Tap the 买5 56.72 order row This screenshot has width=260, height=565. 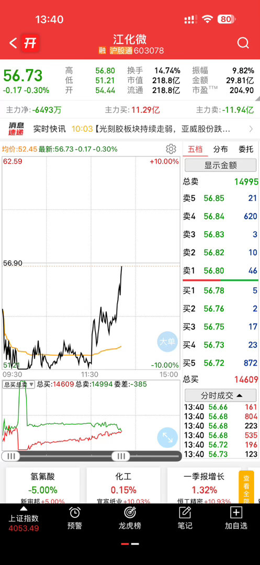pyautogui.click(x=220, y=363)
